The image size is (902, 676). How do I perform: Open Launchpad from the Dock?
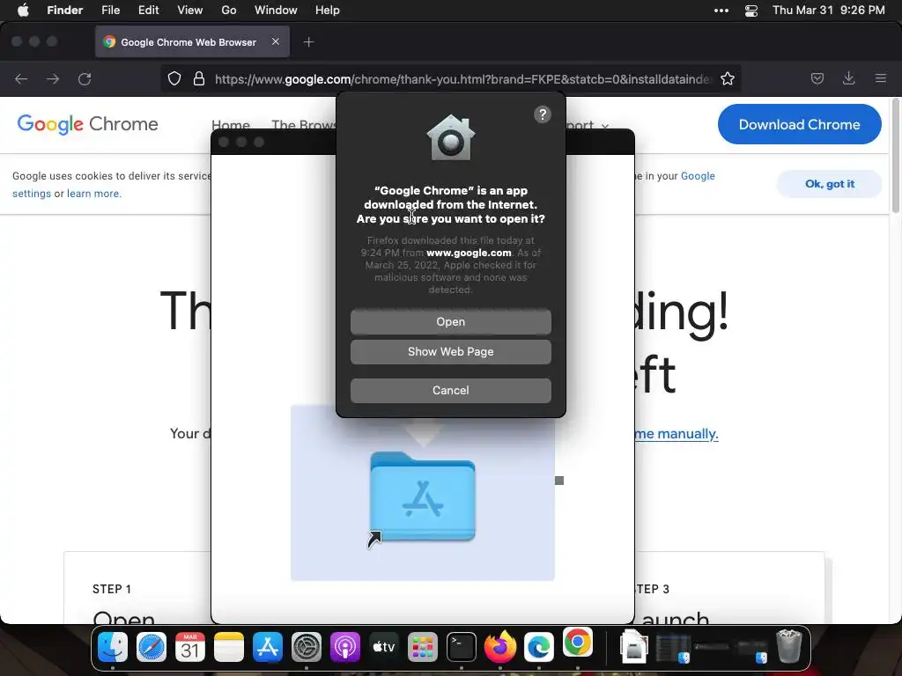tap(422, 647)
